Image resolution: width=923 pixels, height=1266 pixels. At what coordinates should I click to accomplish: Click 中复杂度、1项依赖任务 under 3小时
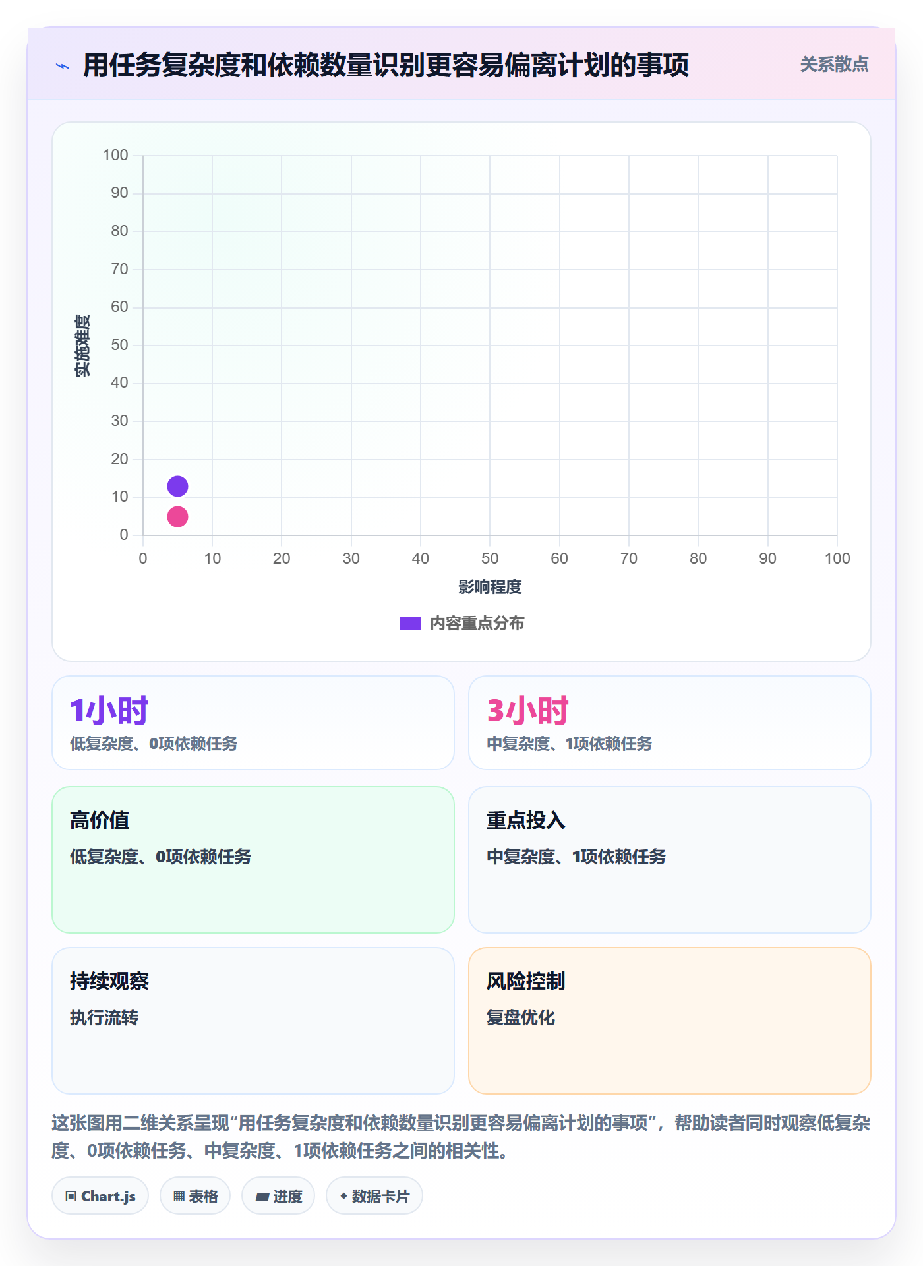(x=570, y=744)
